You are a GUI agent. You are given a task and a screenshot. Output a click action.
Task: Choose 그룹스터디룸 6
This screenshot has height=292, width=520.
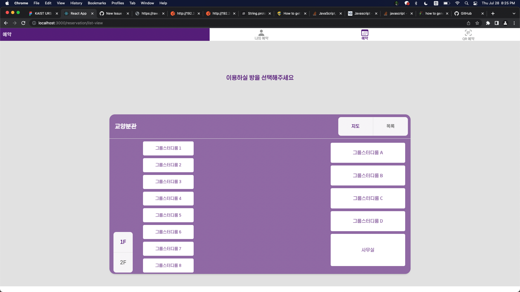coord(168,232)
